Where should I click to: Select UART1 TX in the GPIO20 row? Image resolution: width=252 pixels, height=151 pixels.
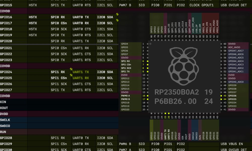(x=81, y=41)
